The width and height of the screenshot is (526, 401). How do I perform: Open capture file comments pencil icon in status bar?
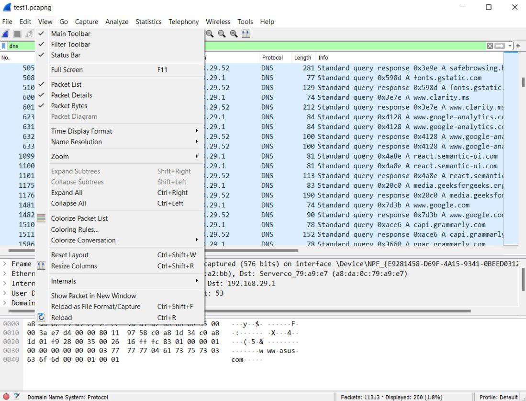coord(17,397)
